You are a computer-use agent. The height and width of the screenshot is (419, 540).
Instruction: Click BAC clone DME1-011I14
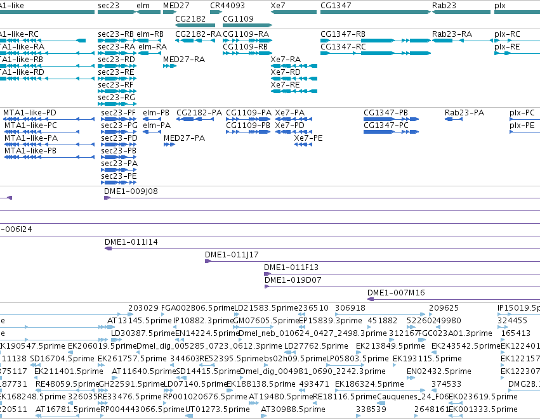pos(131,242)
